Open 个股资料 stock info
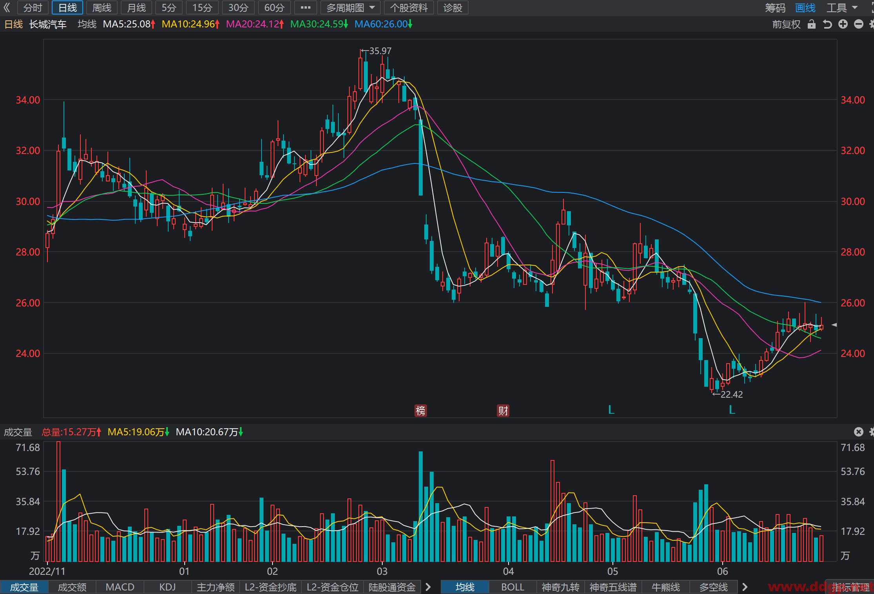Viewport: 874px width, 594px height. (x=409, y=7)
